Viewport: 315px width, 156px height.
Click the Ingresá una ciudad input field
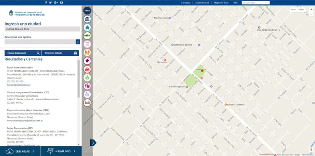click(42, 29)
